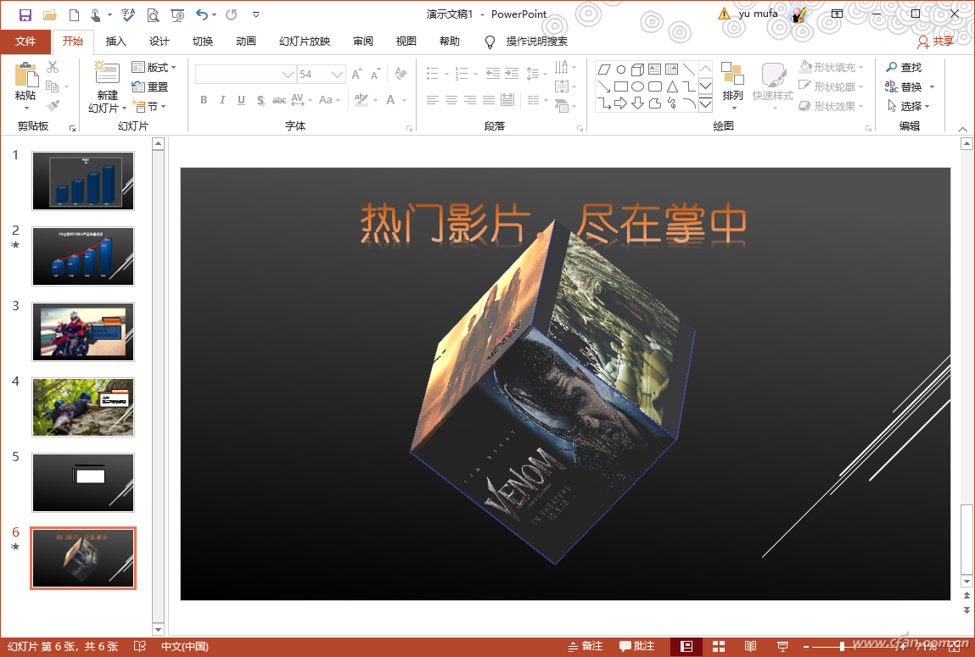
Task: Save the presentation using the floppy icon
Action: (25, 15)
